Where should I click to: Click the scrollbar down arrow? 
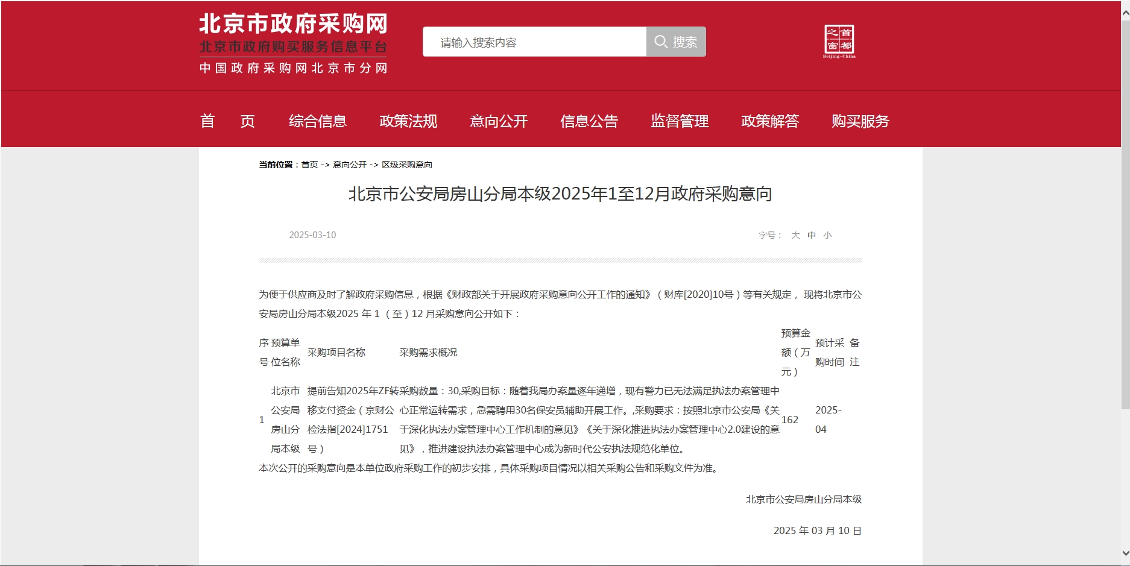(x=1125, y=552)
